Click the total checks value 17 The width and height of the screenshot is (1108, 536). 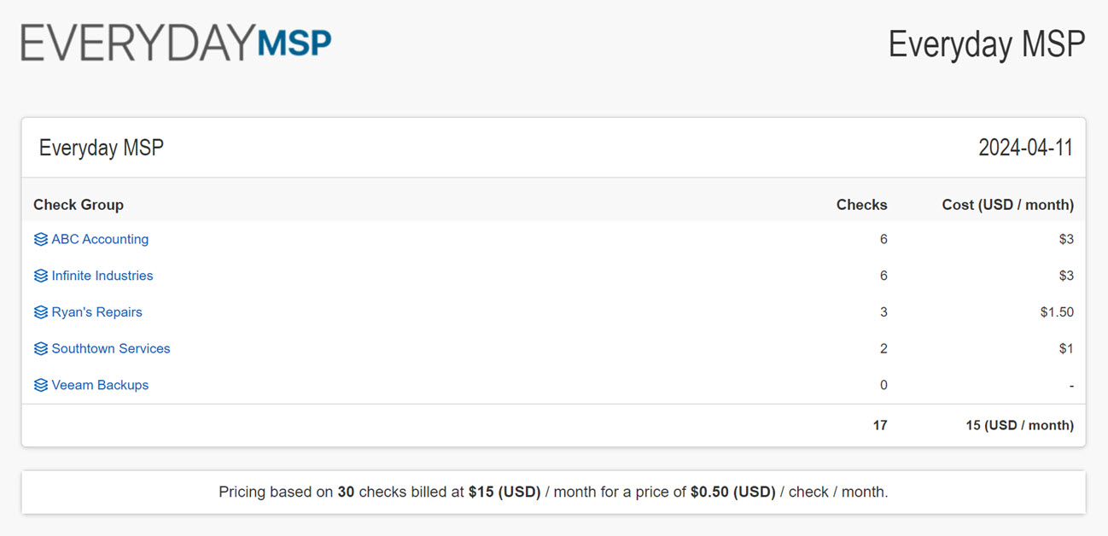pos(880,425)
